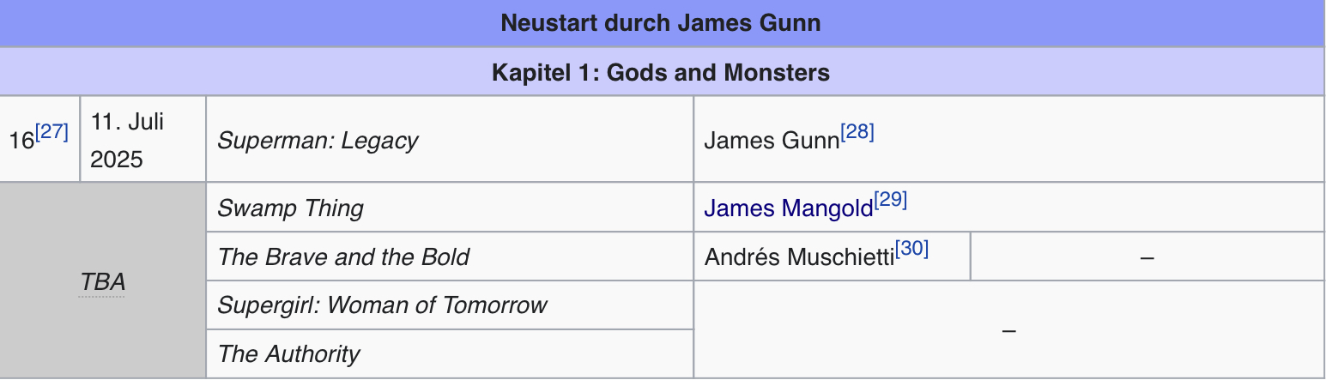Click the Neustart durch James Gunn header

[661, 22]
